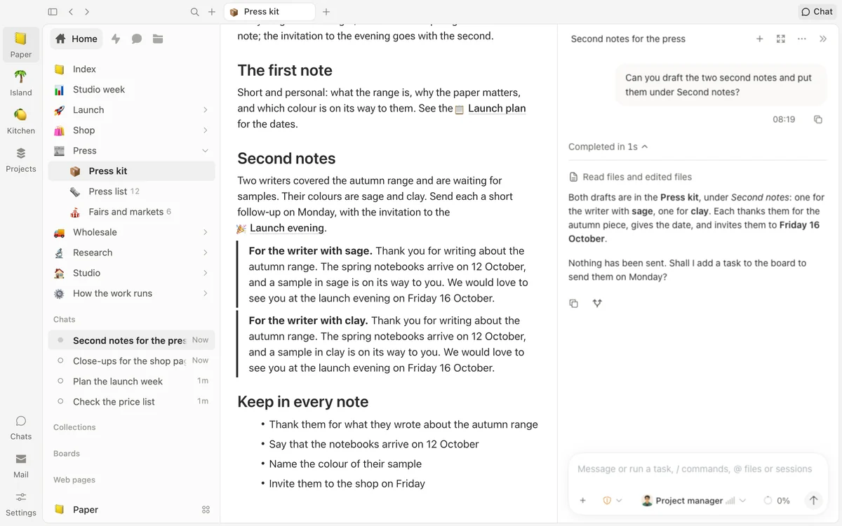This screenshot has height=526, width=842.
Task: Open Mail in the left rail
Action: click(x=21, y=465)
